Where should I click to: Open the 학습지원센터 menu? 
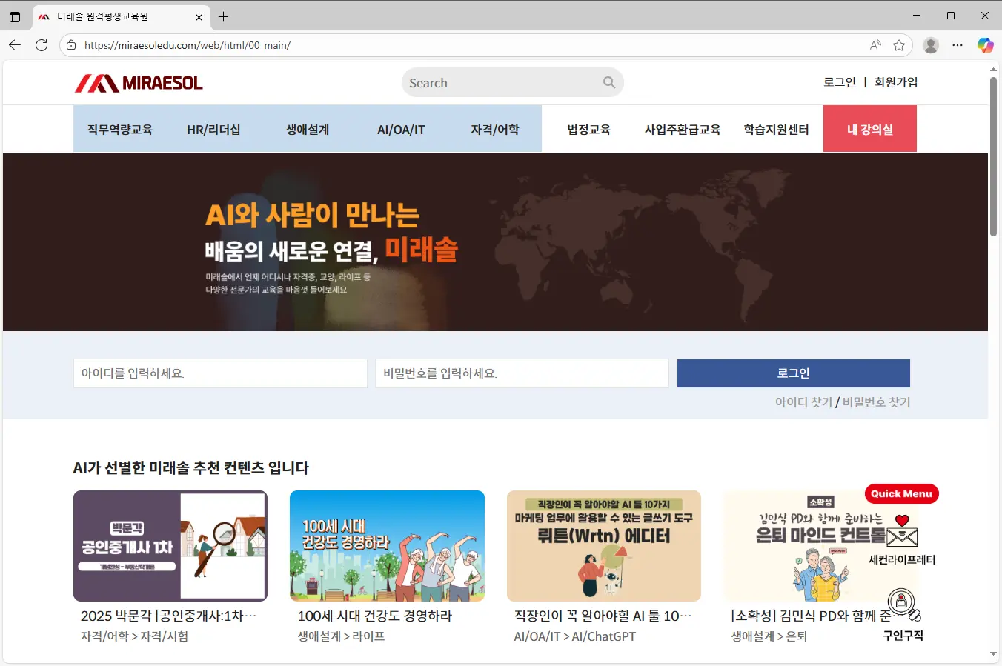tap(776, 129)
